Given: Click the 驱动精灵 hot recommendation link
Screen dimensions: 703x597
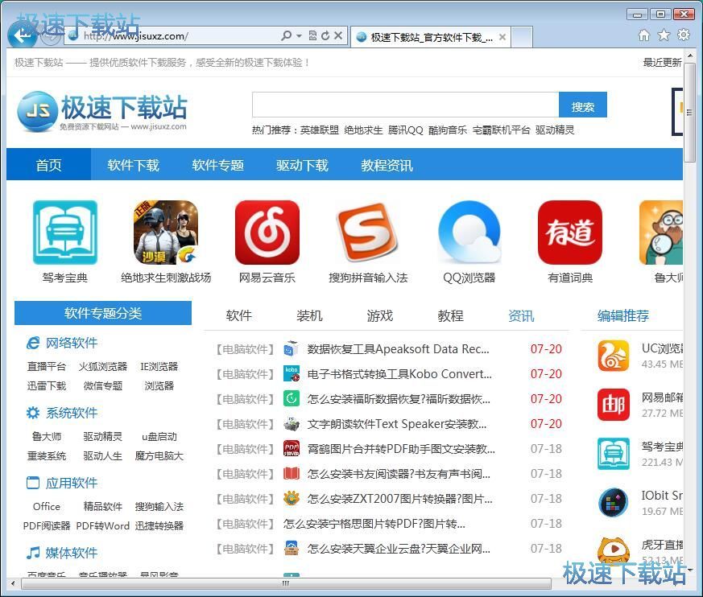Looking at the screenshot, I should coord(555,130).
